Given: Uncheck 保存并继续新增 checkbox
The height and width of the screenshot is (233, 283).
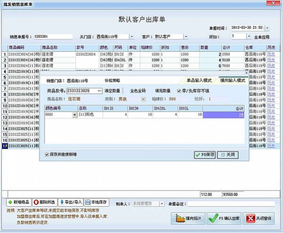Looking at the screenshot, I should click(46, 154).
